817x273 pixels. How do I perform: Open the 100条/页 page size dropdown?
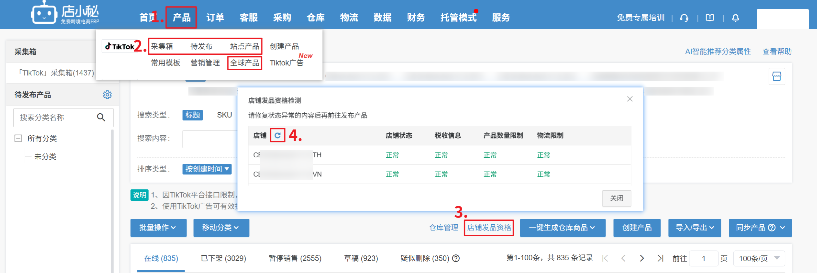point(759,258)
